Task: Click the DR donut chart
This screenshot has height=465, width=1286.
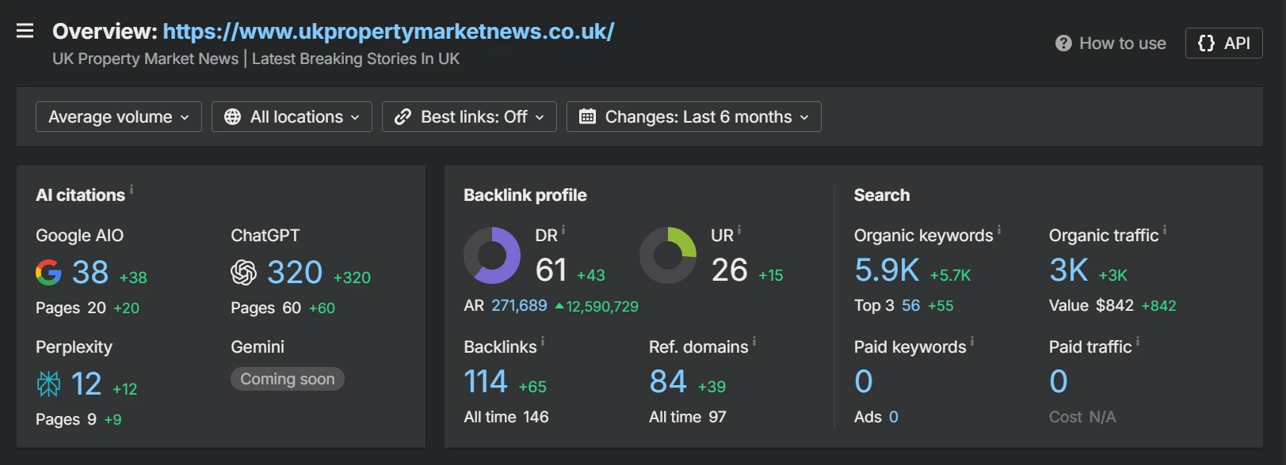Action: (x=492, y=255)
